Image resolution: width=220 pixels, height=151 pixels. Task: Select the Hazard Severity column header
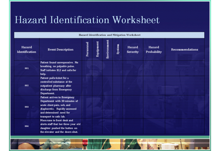click(133, 50)
